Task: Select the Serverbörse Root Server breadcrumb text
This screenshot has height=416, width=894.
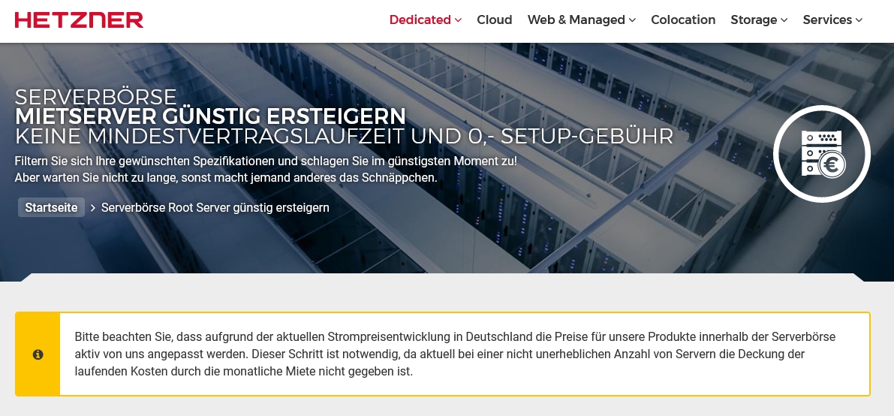Action: tap(215, 208)
